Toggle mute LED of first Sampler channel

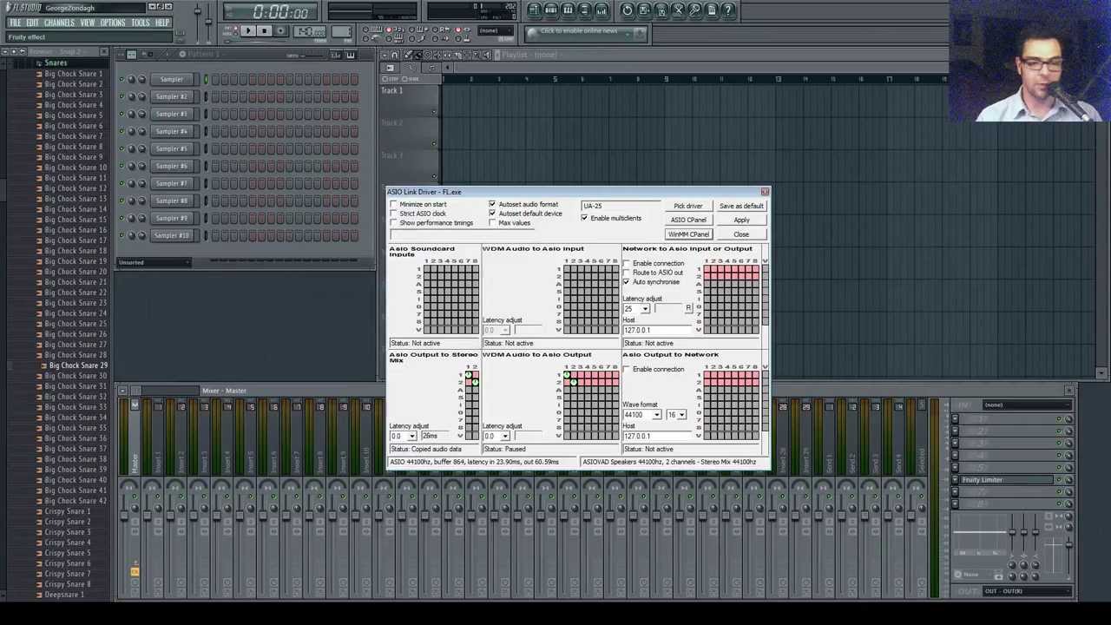coord(122,80)
